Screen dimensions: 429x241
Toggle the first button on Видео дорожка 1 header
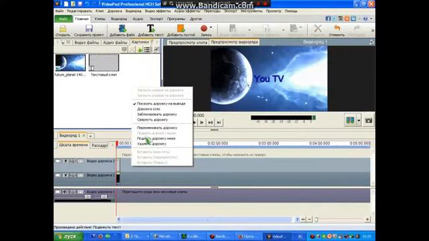pos(58,175)
